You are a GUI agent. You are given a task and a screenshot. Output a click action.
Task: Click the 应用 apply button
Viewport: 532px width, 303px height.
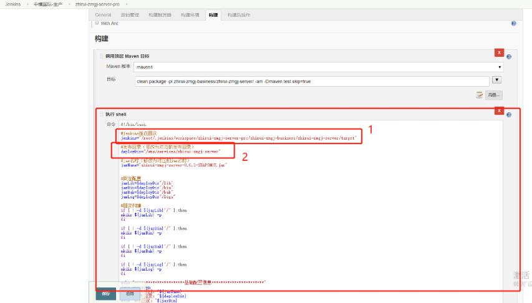(x=130, y=294)
